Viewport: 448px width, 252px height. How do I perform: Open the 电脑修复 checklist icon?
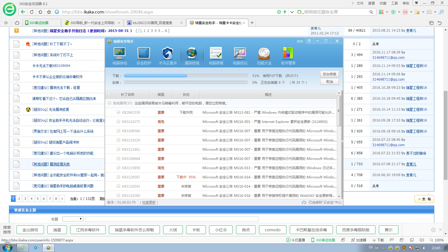coord(216,56)
